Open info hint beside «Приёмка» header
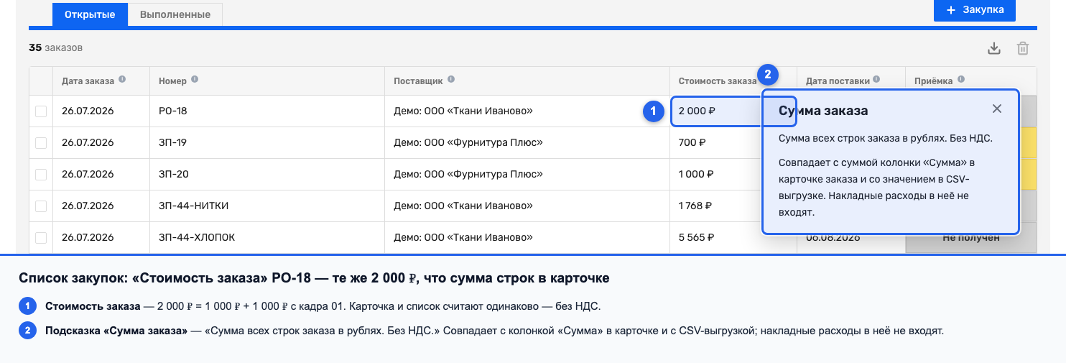The height and width of the screenshot is (363, 1066). click(961, 80)
